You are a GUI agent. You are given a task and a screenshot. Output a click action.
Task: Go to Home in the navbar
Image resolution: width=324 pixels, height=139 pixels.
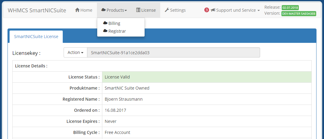84,10
